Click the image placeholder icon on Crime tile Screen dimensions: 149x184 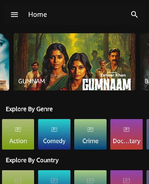[90, 130]
